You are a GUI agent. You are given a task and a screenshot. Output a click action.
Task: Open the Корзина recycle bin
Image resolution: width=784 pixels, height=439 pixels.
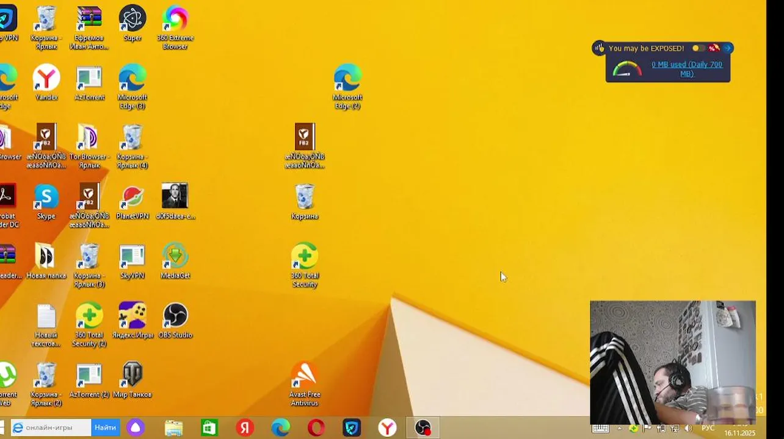[x=305, y=201]
